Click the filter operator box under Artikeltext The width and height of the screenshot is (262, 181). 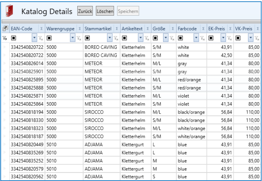124,38
